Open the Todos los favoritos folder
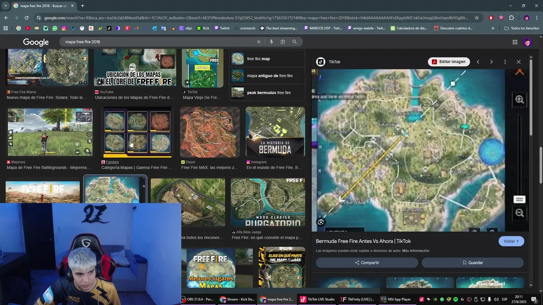 [x=521, y=28]
